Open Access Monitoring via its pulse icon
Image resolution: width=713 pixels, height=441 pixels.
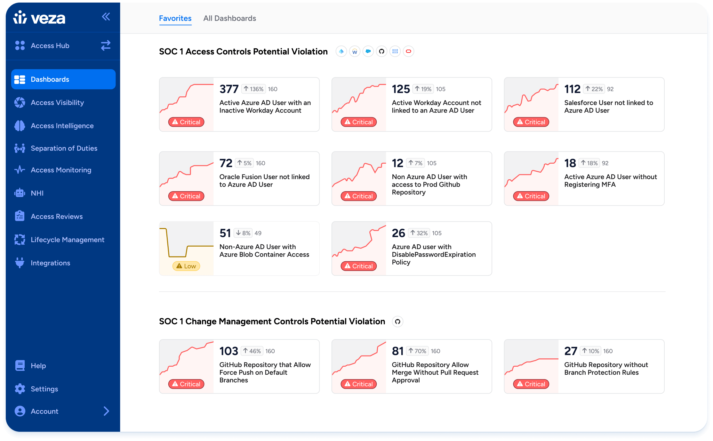tap(20, 170)
